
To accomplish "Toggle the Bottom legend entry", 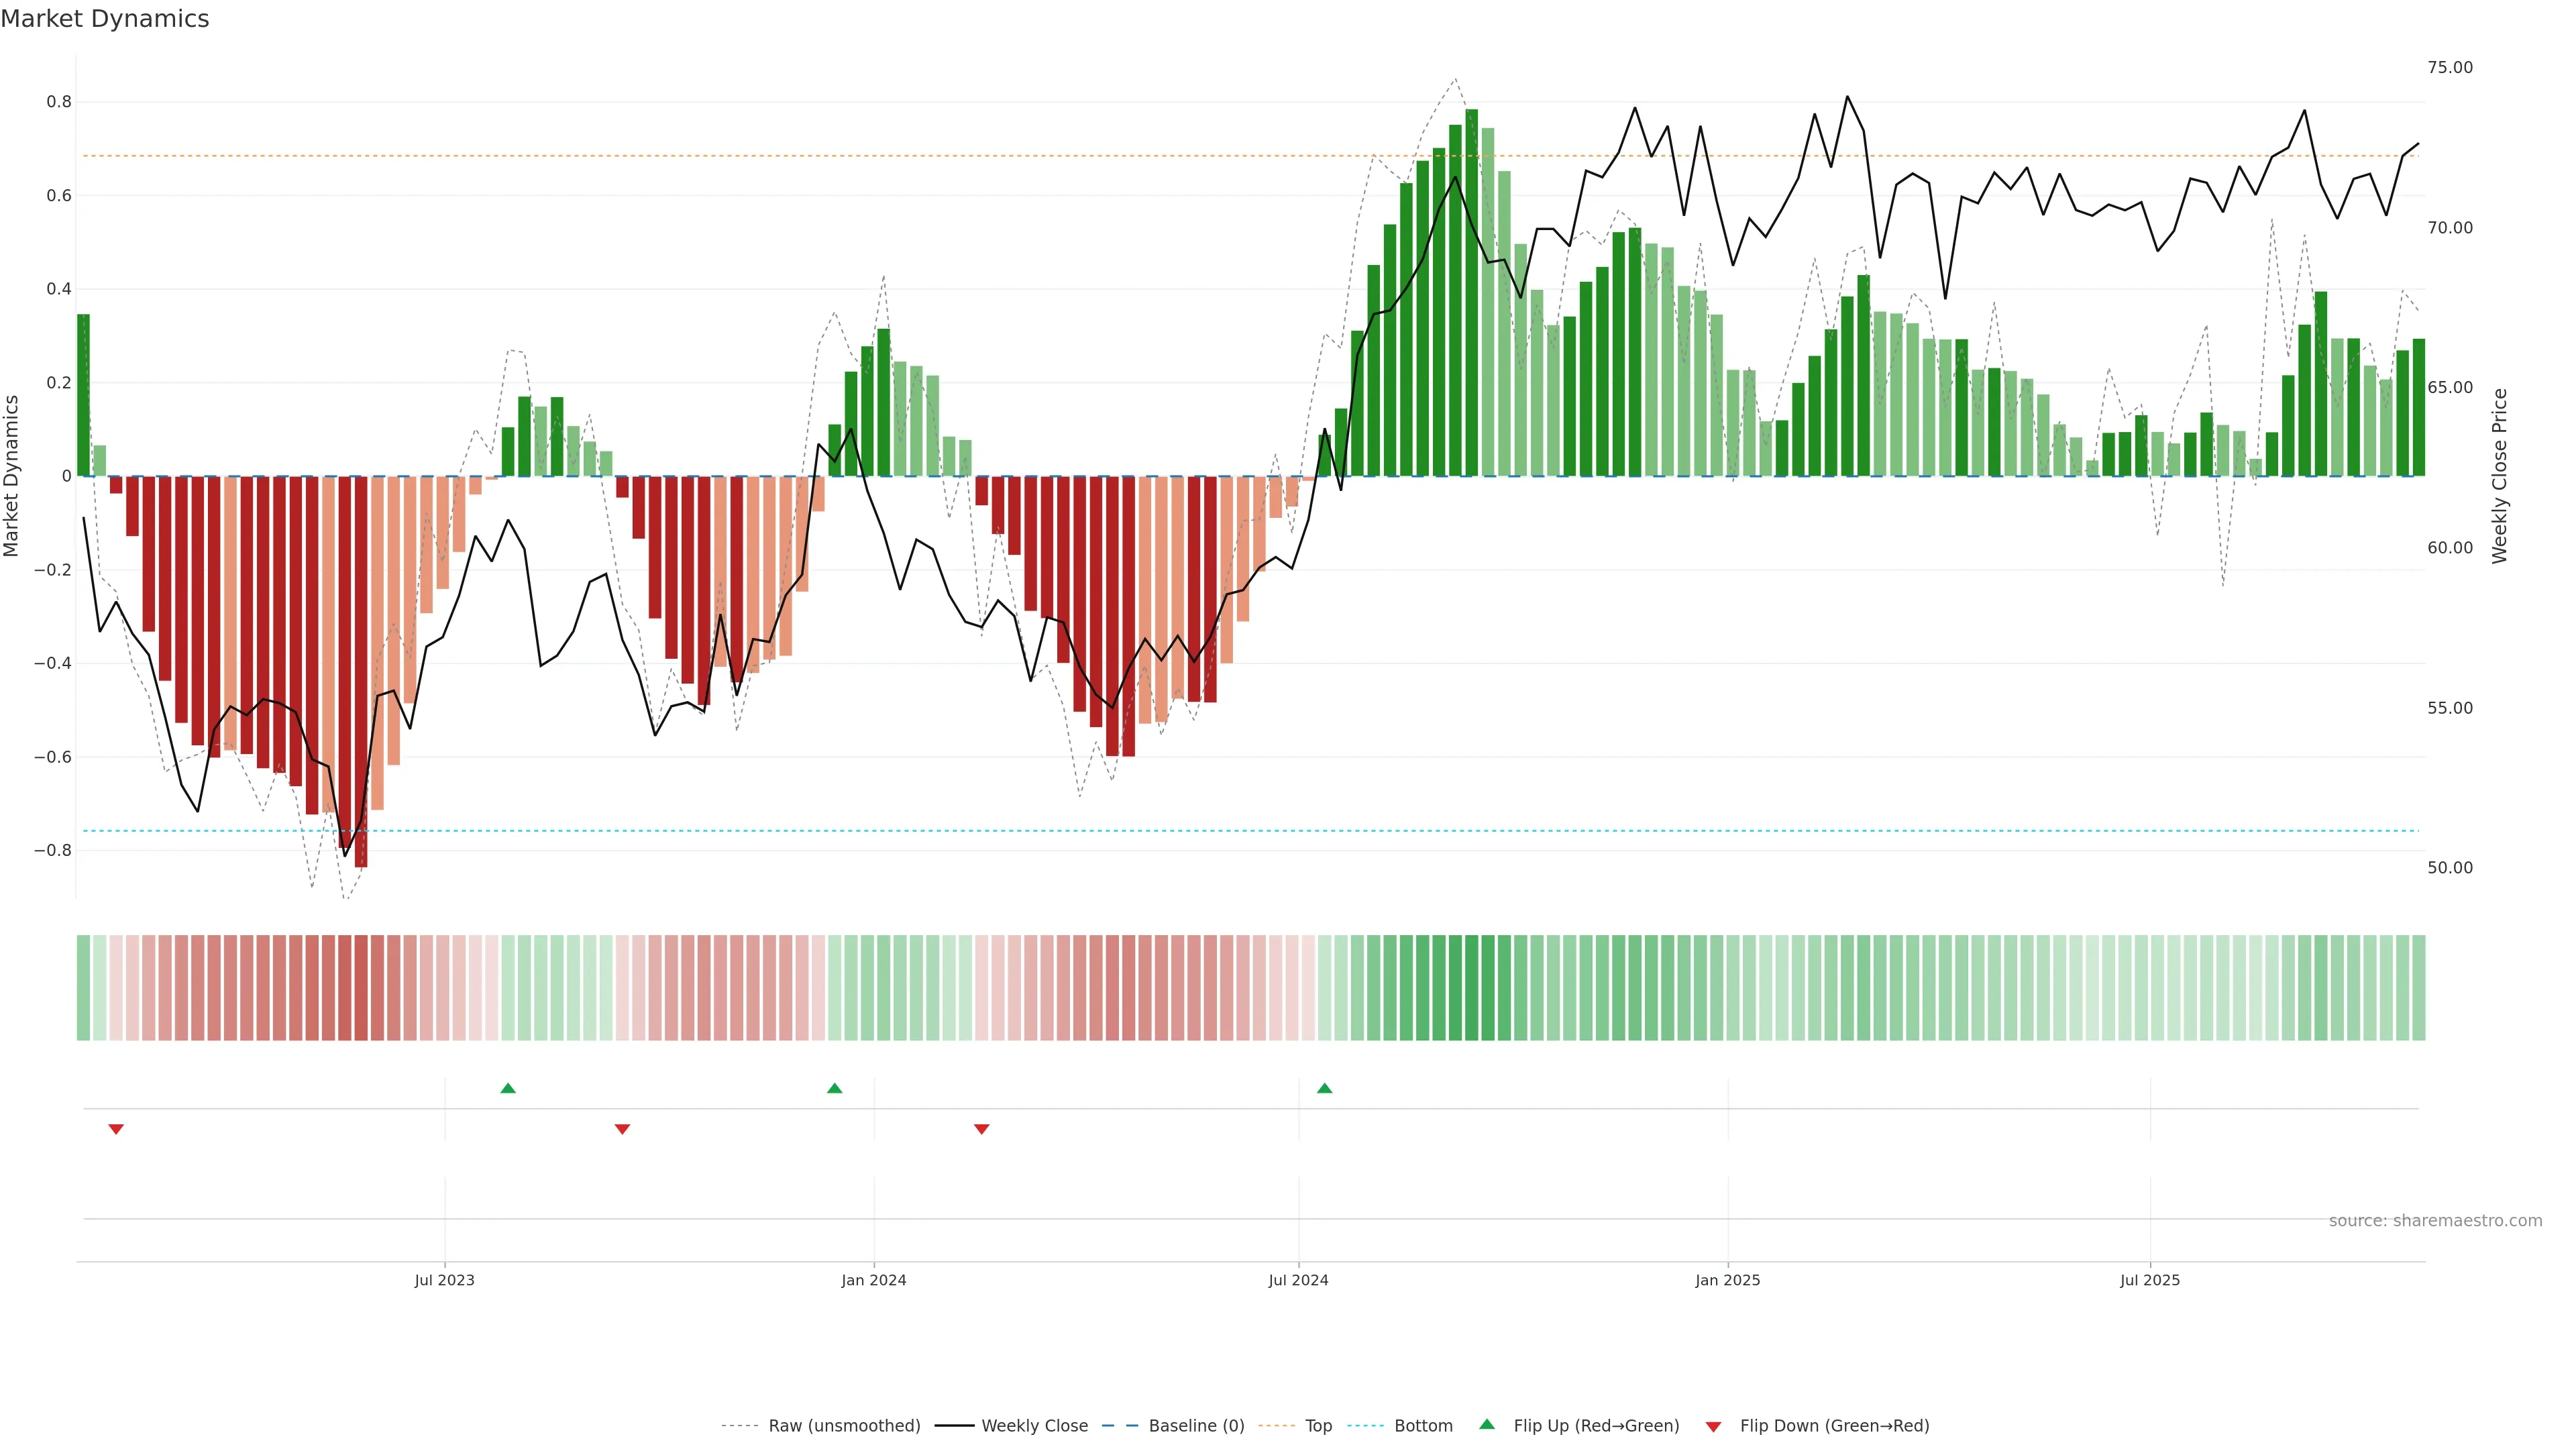I will point(1423,1426).
